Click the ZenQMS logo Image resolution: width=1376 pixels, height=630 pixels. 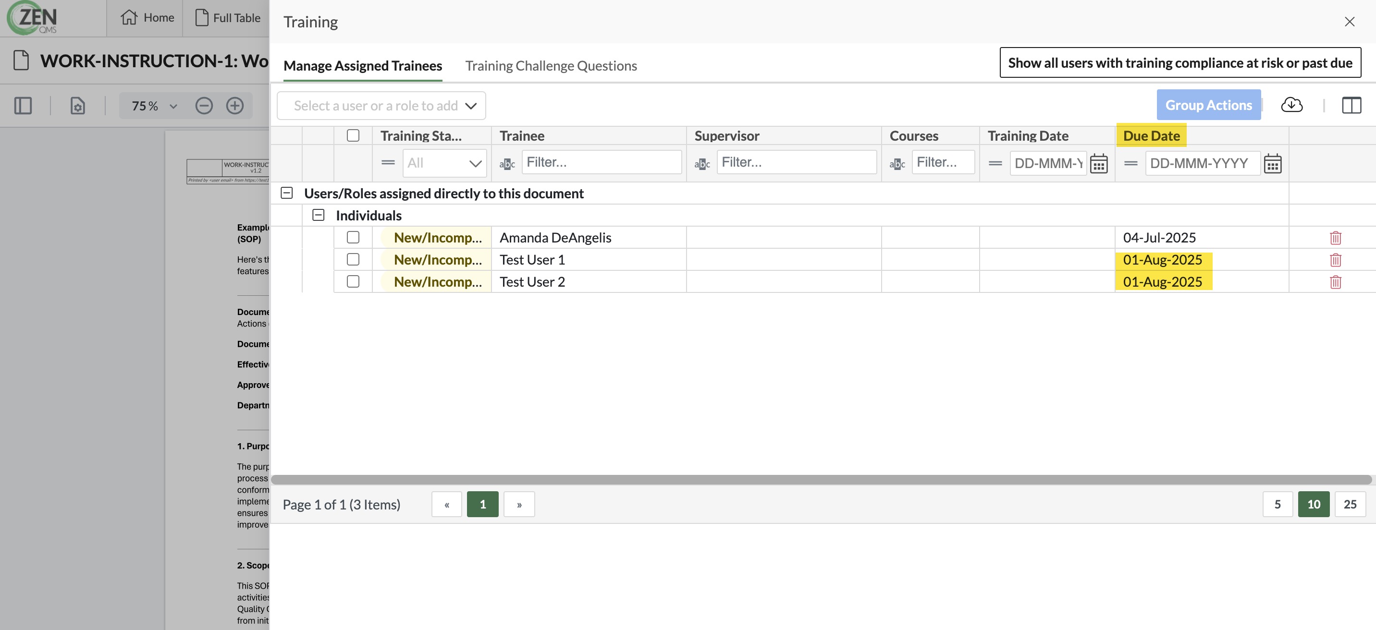click(32, 18)
